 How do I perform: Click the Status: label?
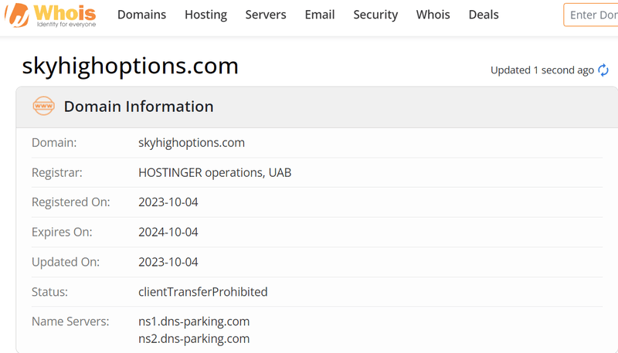(x=49, y=292)
